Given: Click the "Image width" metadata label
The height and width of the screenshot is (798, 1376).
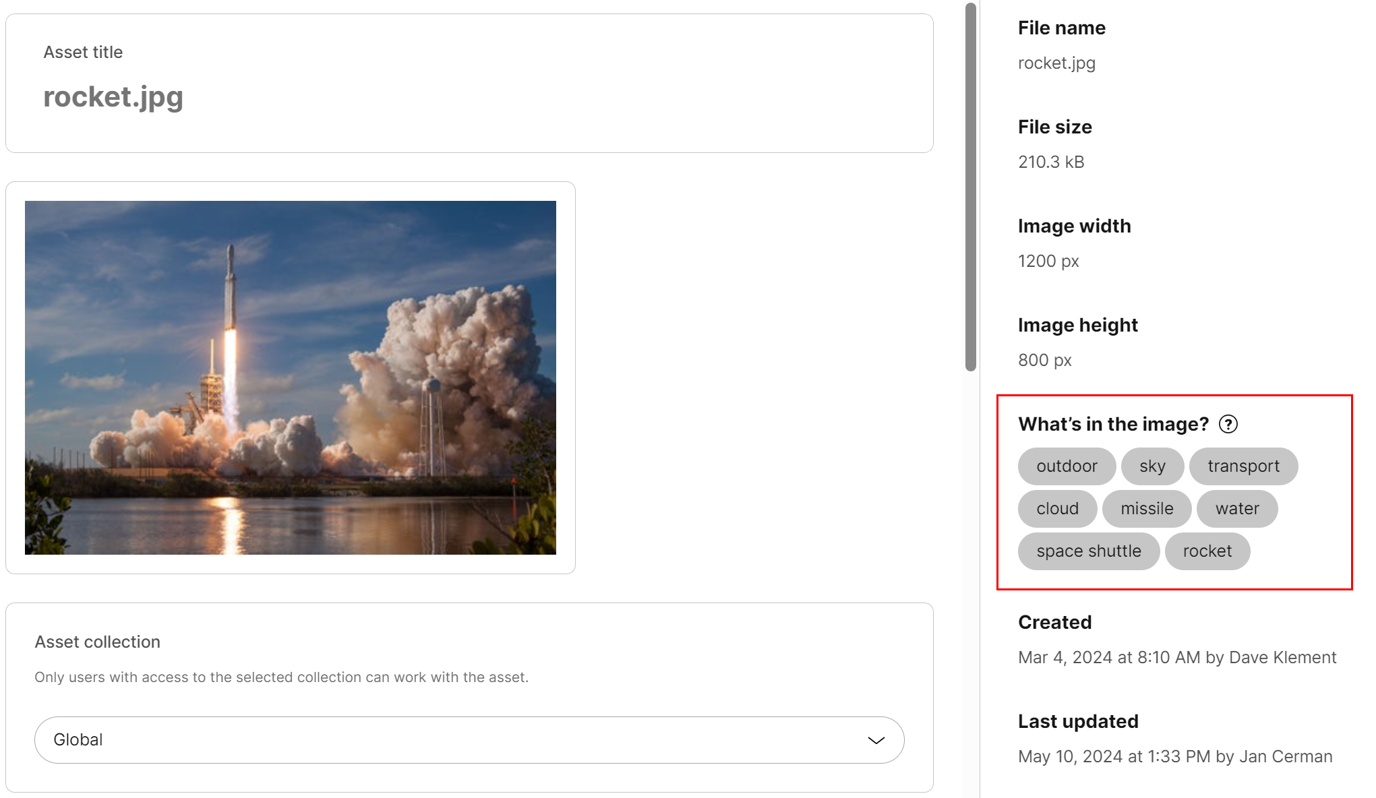Looking at the screenshot, I should tap(1074, 226).
